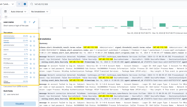Filter for Administrator value
This screenshot has width=187, height=107.
click(x=31, y=37)
